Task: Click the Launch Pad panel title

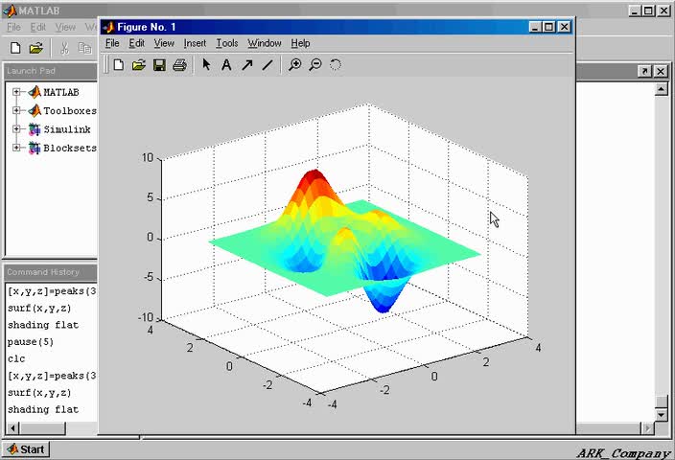Action: pos(31,71)
